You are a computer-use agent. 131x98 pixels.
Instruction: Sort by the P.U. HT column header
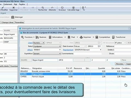[69, 68]
